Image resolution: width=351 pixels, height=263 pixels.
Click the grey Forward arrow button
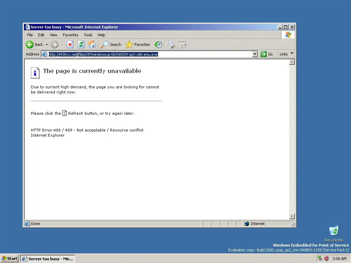pos(55,45)
